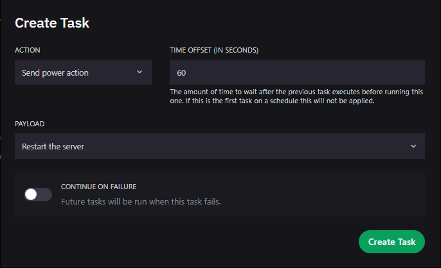The width and height of the screenshot is (441, 268).
Task: Click the PAYLOAD field label
Action: coord(30,124)
